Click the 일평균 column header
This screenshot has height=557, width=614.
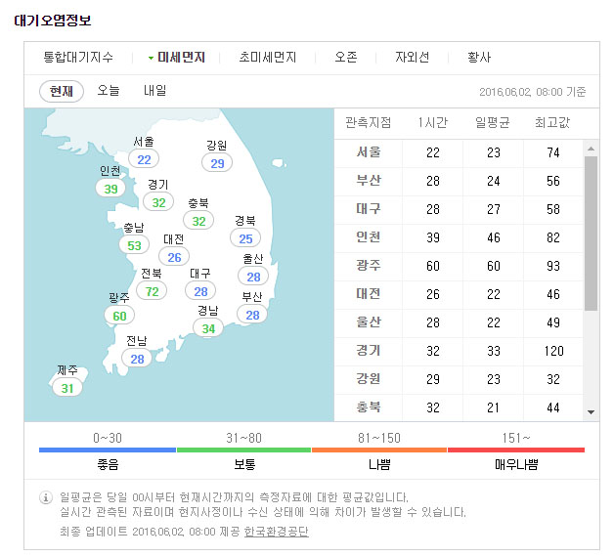(493, 122)
